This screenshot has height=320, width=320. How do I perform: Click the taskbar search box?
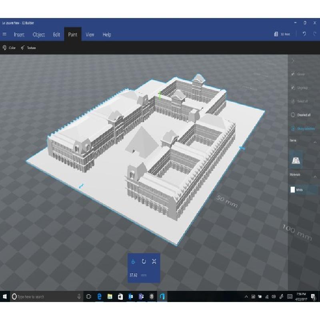46,296
